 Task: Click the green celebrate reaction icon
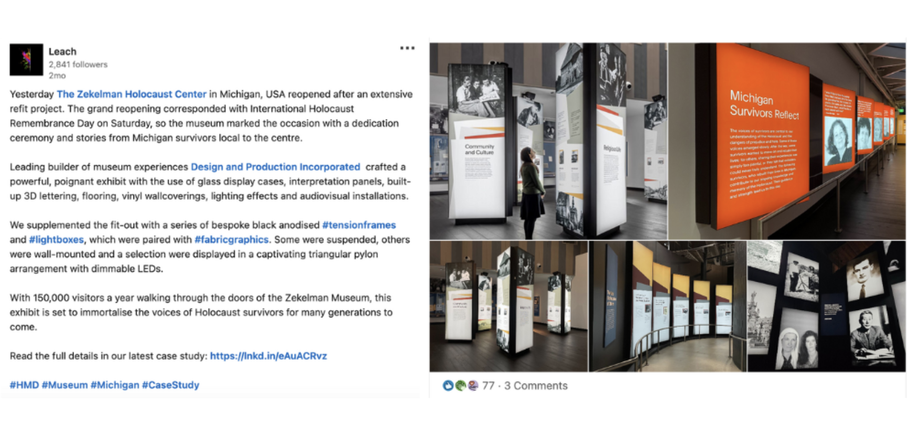(x=461, y=386)
